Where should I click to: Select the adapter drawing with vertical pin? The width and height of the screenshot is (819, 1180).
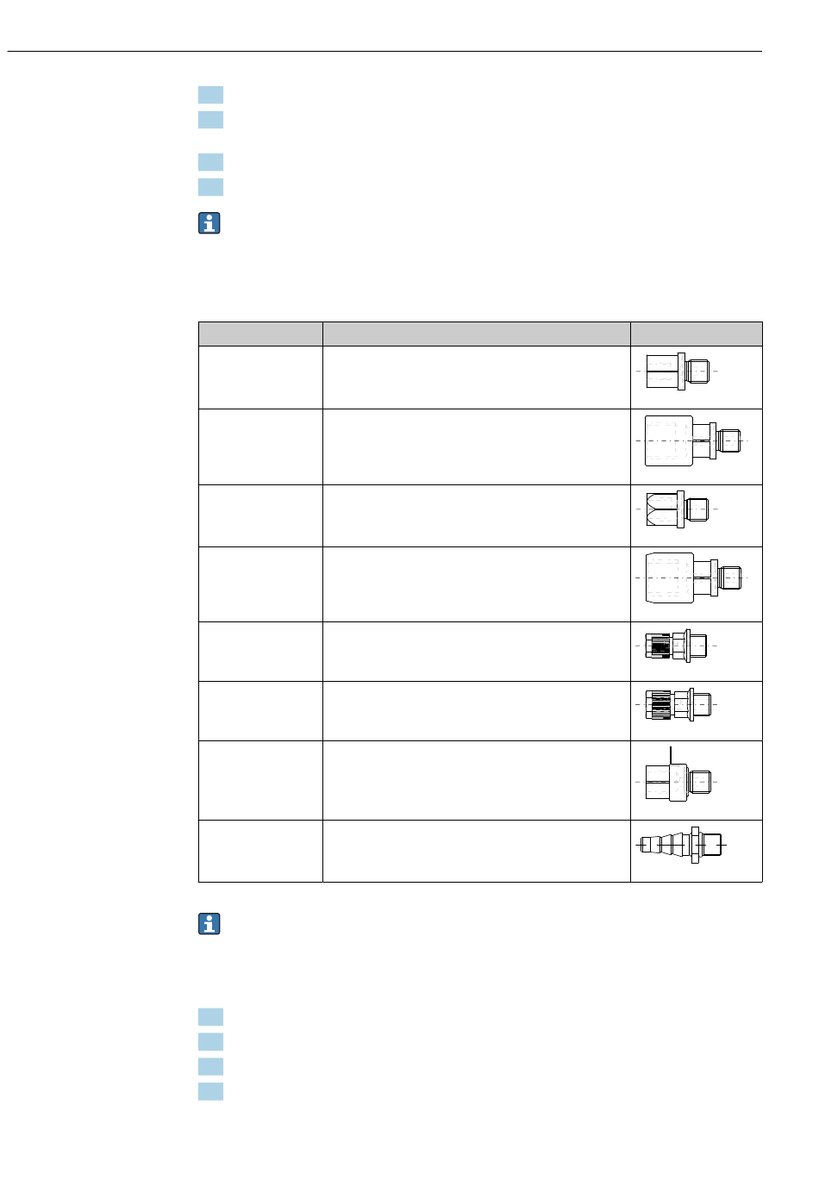[678, 777]
